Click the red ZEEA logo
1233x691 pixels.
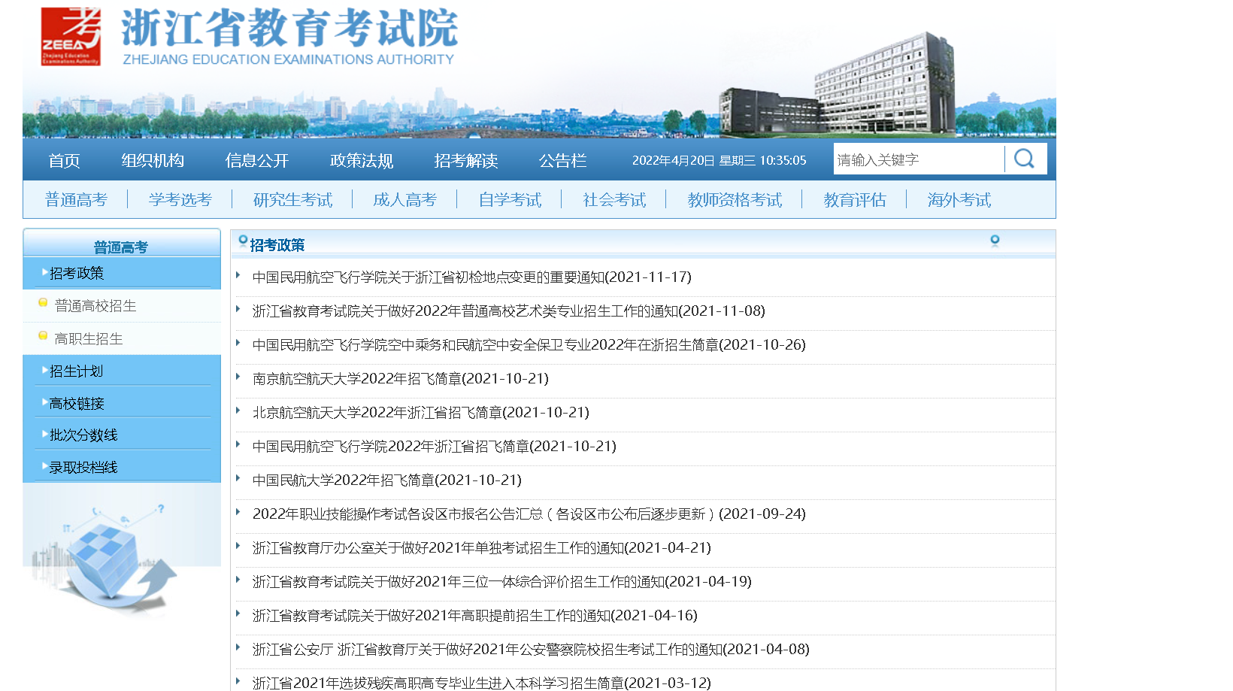point(71,35)
